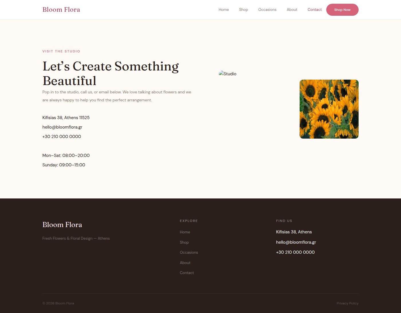Open Occasions link in the footer

point(189,253)
